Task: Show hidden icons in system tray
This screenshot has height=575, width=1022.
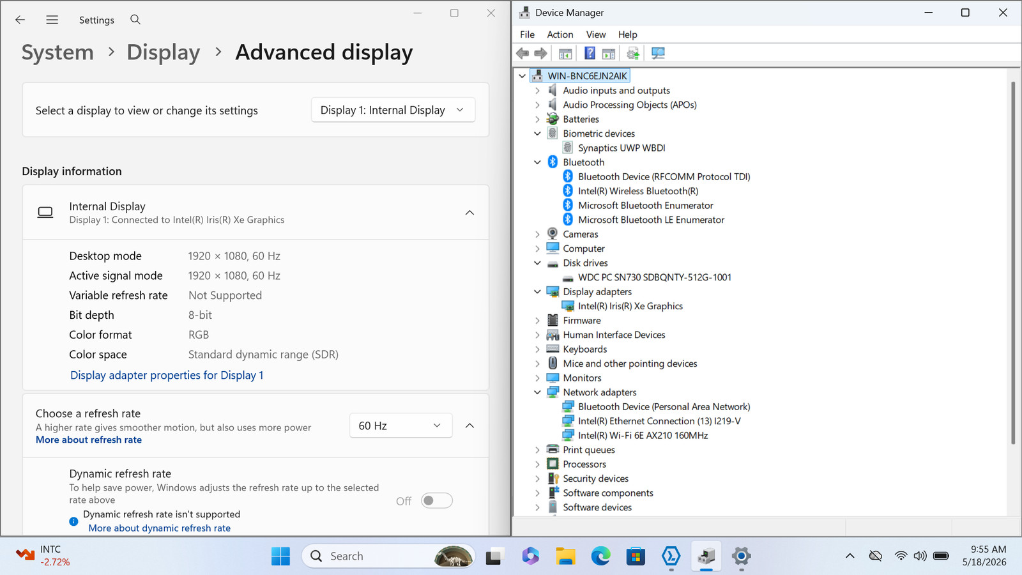Action: 850,556
